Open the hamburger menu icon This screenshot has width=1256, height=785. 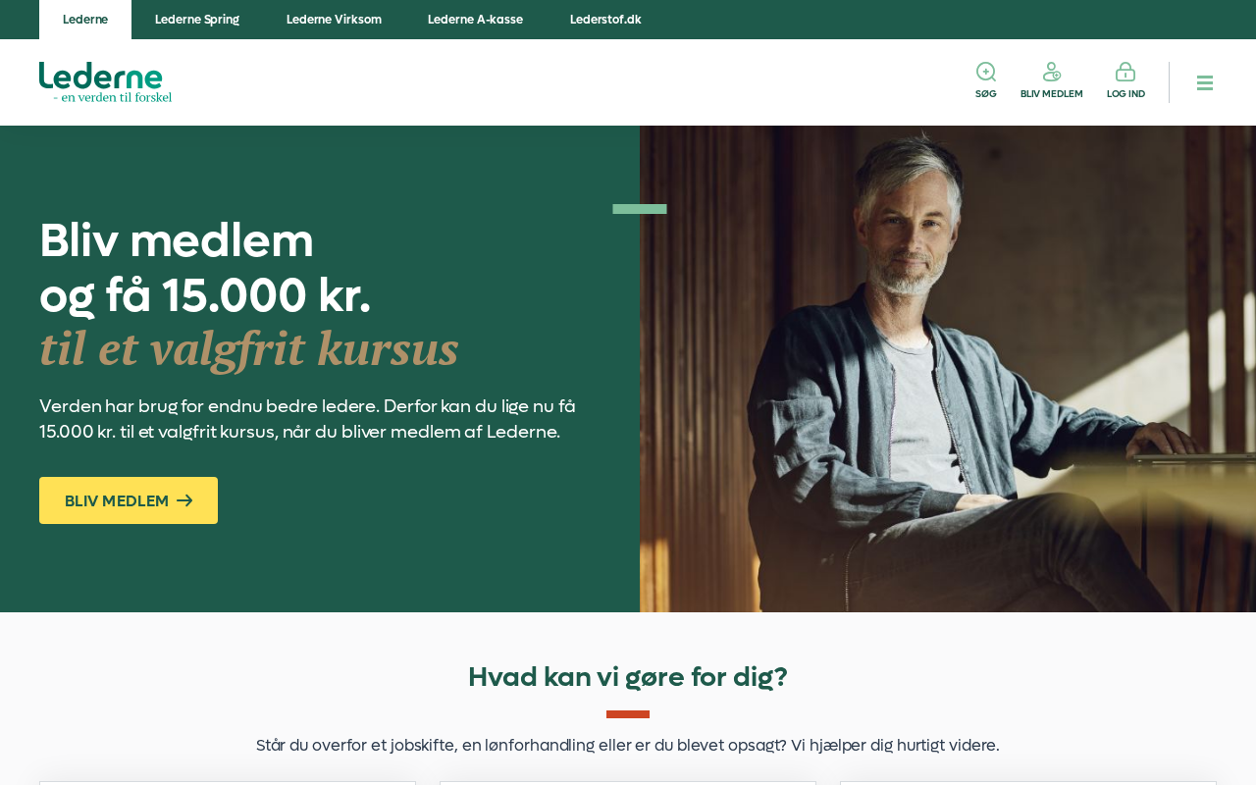pyautogui.click(x=1205, y=83)
